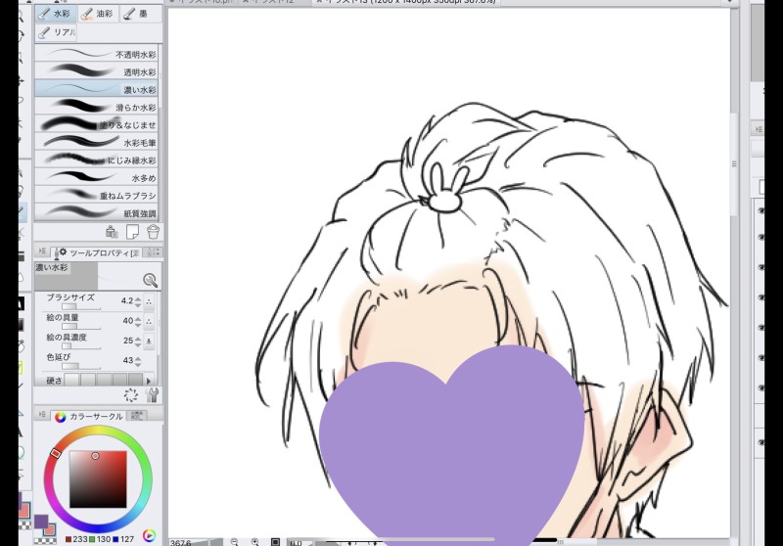Open the ブラシサイズ dynamics settings button

click(149, 301)
